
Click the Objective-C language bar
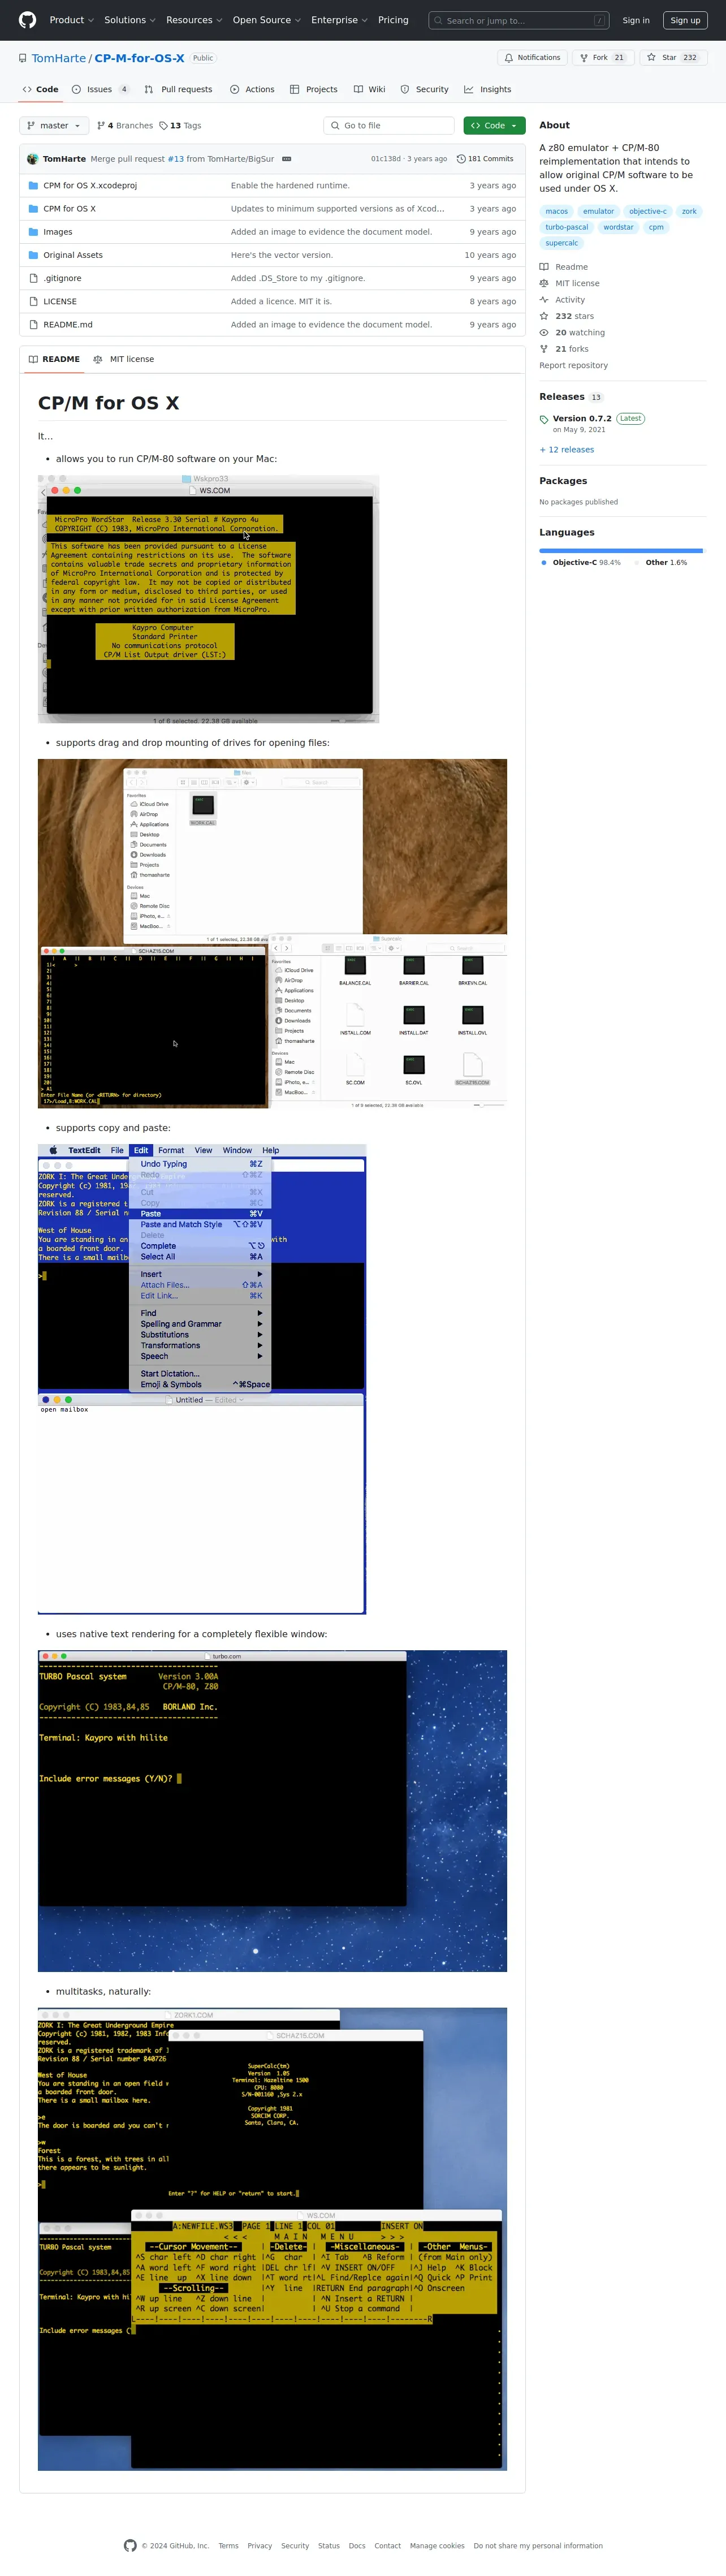tap(620, 551)
